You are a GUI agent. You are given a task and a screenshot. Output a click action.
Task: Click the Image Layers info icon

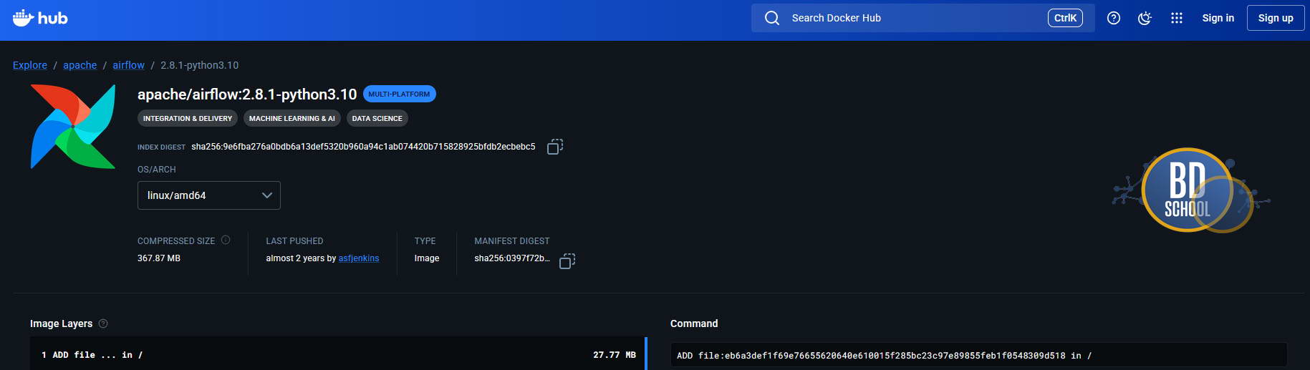tap(103, 323)
